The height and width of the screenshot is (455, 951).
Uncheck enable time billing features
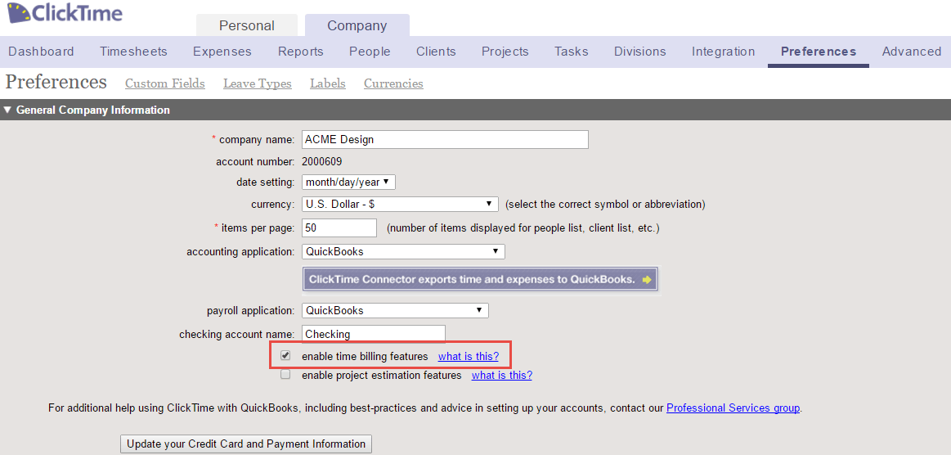coord(285,355)
